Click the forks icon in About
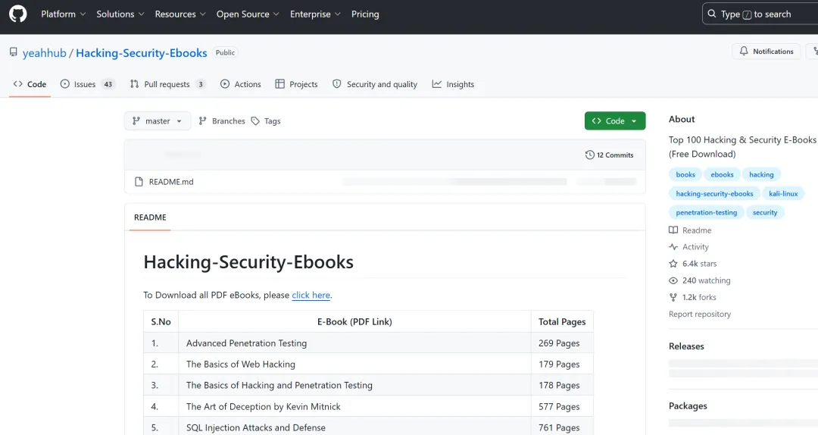The height and width of the screenshot is (435, 818). point(673,297)
